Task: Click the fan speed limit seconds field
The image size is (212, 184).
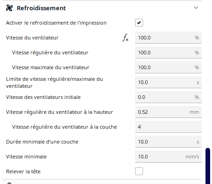Action: [168, 82]
